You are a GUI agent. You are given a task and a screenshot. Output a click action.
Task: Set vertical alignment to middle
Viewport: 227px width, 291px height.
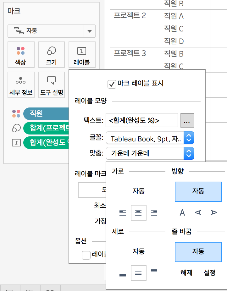coord(138,273)
